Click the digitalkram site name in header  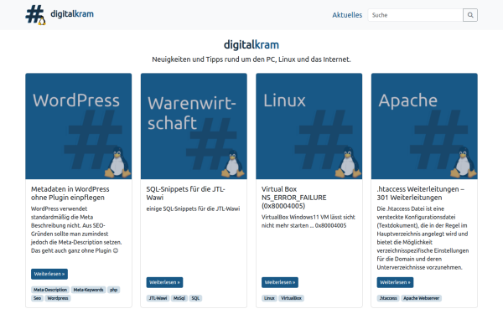(x=72, y=14)
